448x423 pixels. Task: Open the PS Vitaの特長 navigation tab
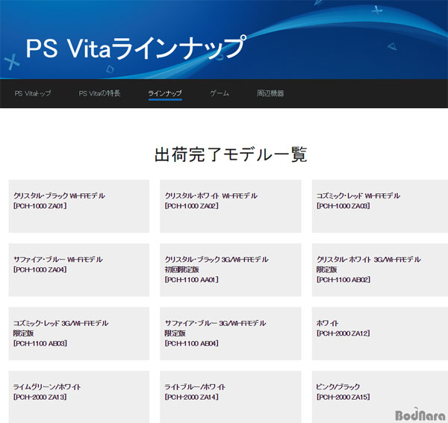click(x=99, y=93)
